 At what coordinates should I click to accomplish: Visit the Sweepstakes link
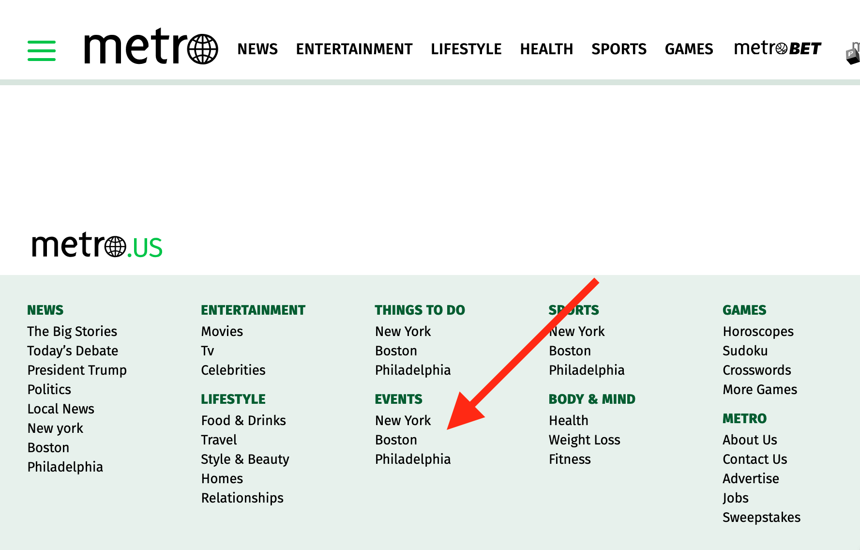pos(762,518)
